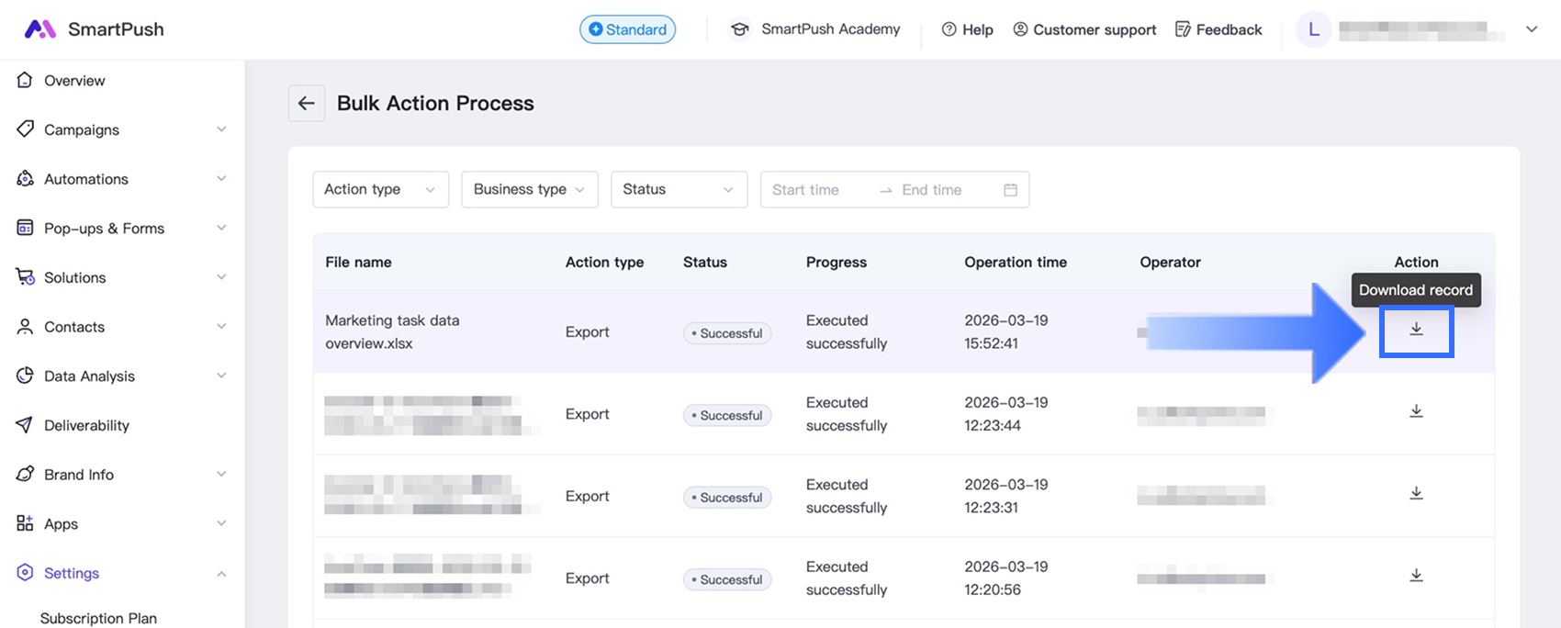The image size is (1561, 628).
Task: Download the export record from 12:20:56
Action: 1416,576
